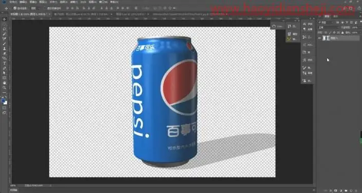Toggle lock transparent pixels
This screenshot has height=193, width=362.
(326, 32)
